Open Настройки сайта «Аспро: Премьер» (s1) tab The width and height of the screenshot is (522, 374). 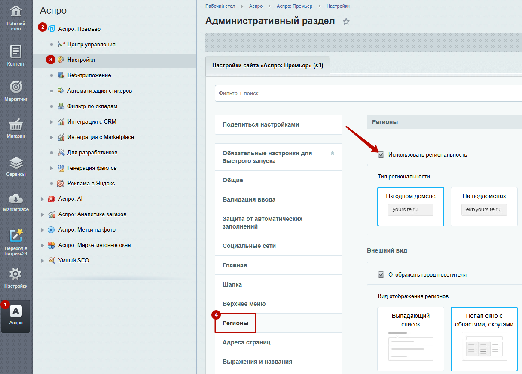(268, 66)
